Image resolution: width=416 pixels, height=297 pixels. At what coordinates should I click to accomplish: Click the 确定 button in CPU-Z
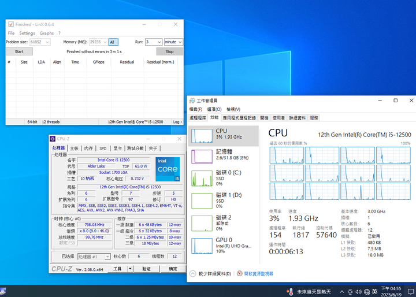pos(173,269)
